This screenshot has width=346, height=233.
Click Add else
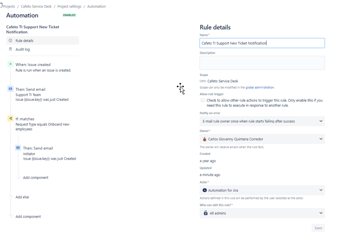pyautogui.click(x=22, y=197)
